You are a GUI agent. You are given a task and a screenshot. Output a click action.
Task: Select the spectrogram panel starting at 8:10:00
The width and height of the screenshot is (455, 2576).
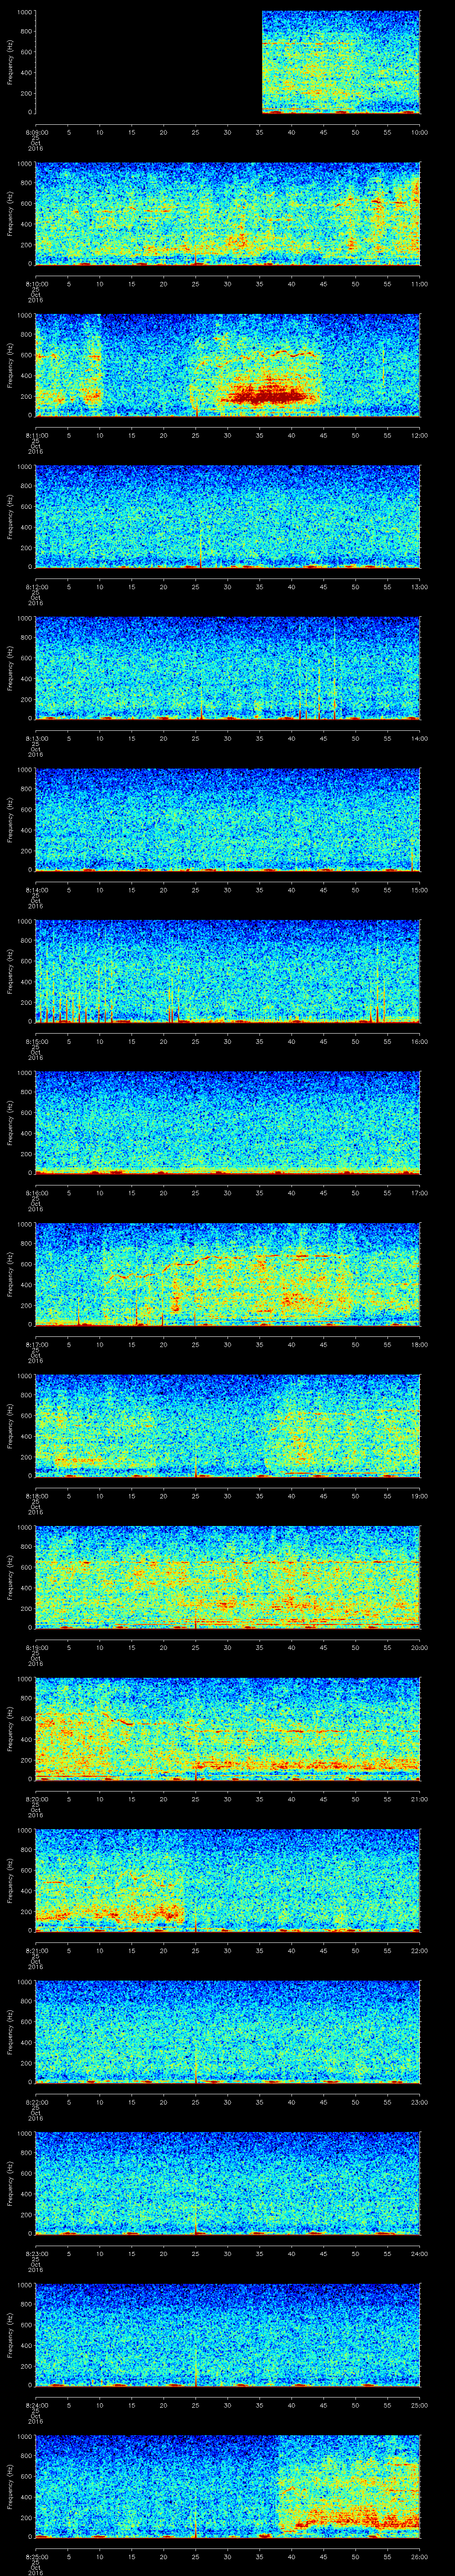pos(228,213)
